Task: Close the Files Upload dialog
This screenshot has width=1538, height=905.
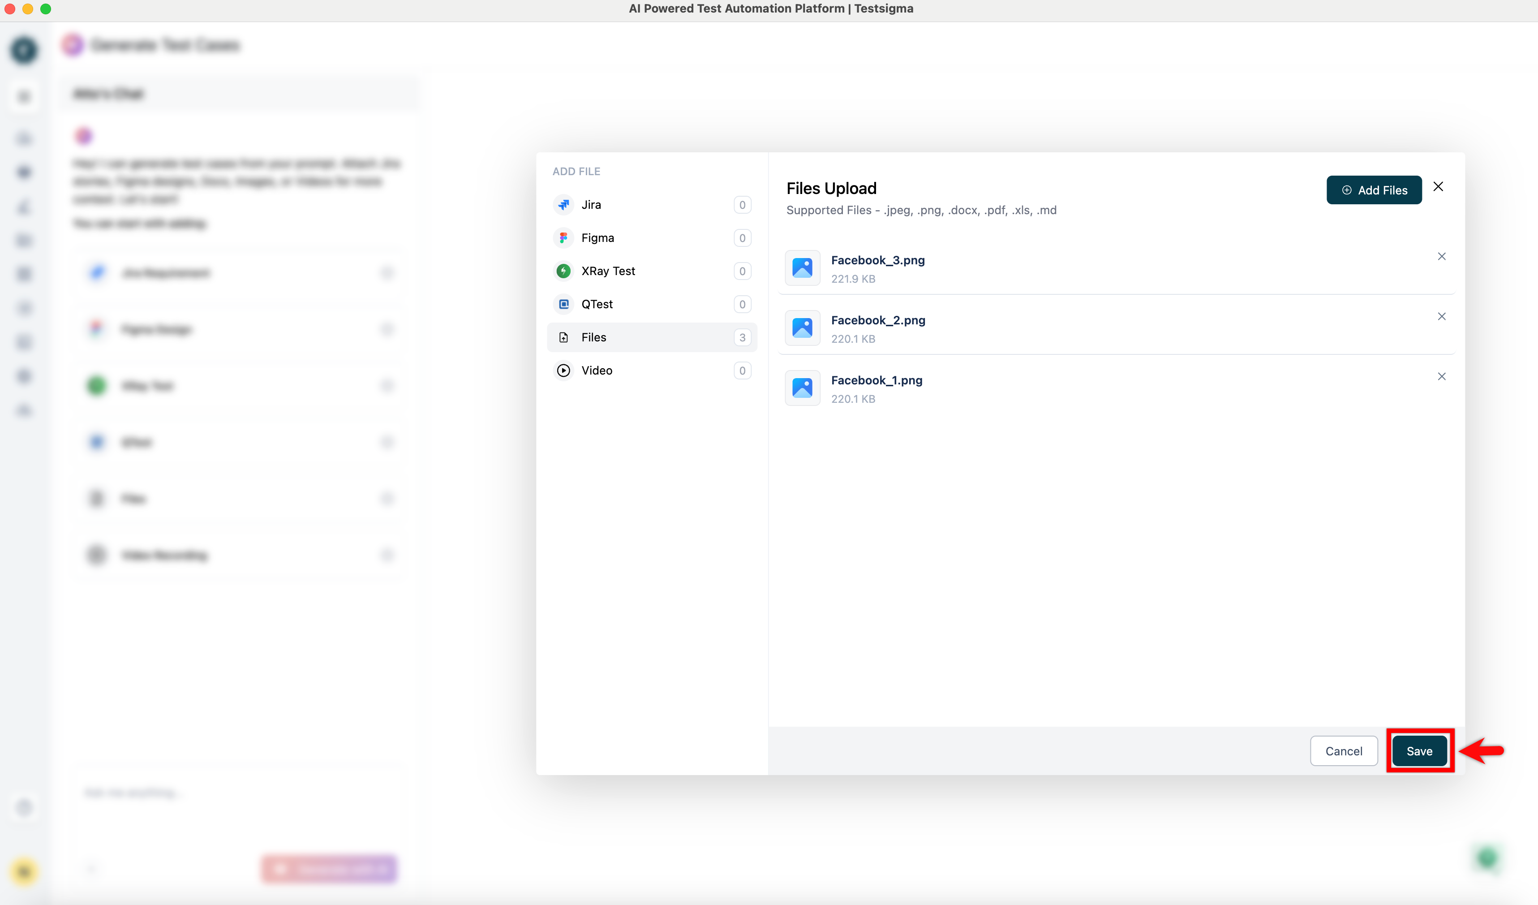Action: 1438,186
